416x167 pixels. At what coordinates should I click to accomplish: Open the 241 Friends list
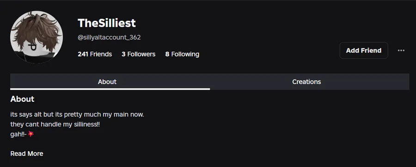pyautogui.click(x=95, y=54)
